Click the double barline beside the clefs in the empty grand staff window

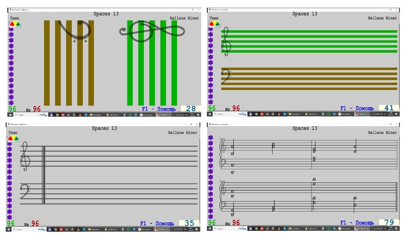pos(44,175)
